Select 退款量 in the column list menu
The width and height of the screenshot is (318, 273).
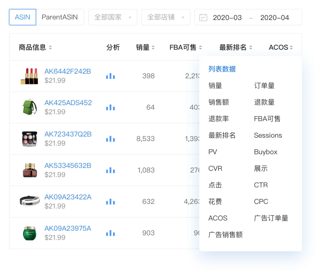coord(264,102)
